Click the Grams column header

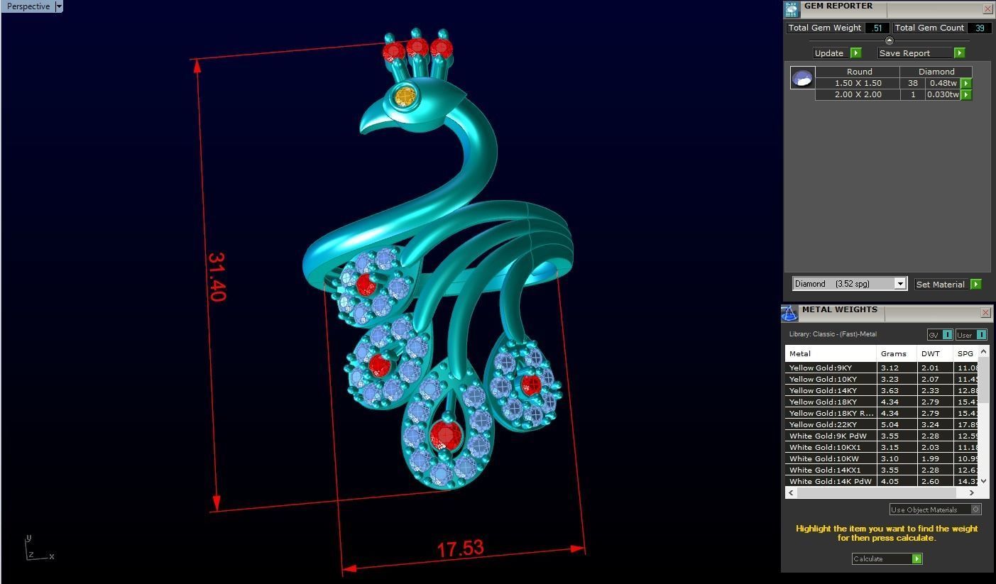pos(897,353)
